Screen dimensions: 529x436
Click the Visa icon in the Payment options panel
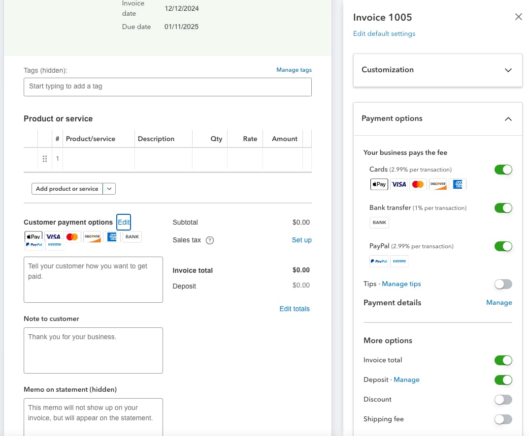click(x=398, y=184)
